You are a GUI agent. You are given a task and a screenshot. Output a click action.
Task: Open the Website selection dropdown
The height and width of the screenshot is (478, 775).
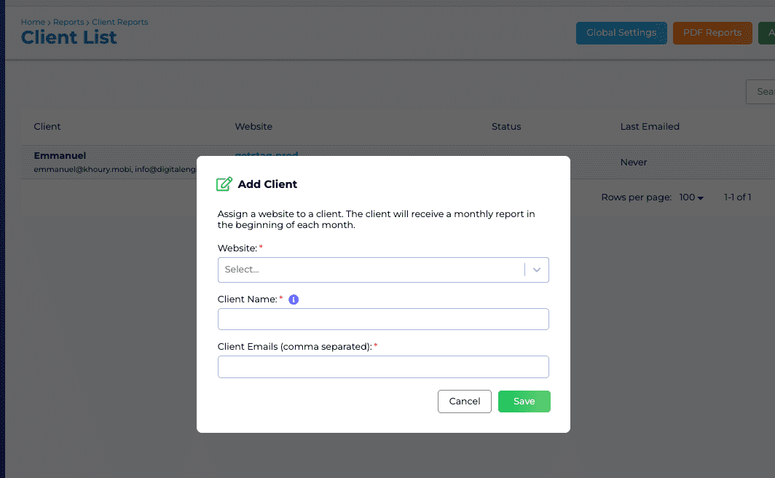coord(371,270)
